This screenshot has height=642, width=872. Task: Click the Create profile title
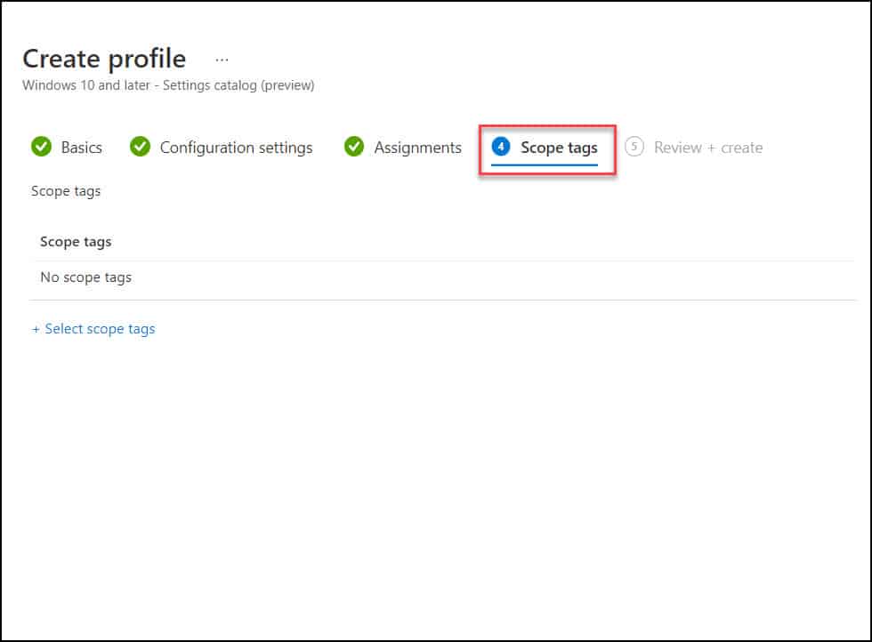point(104,59)
